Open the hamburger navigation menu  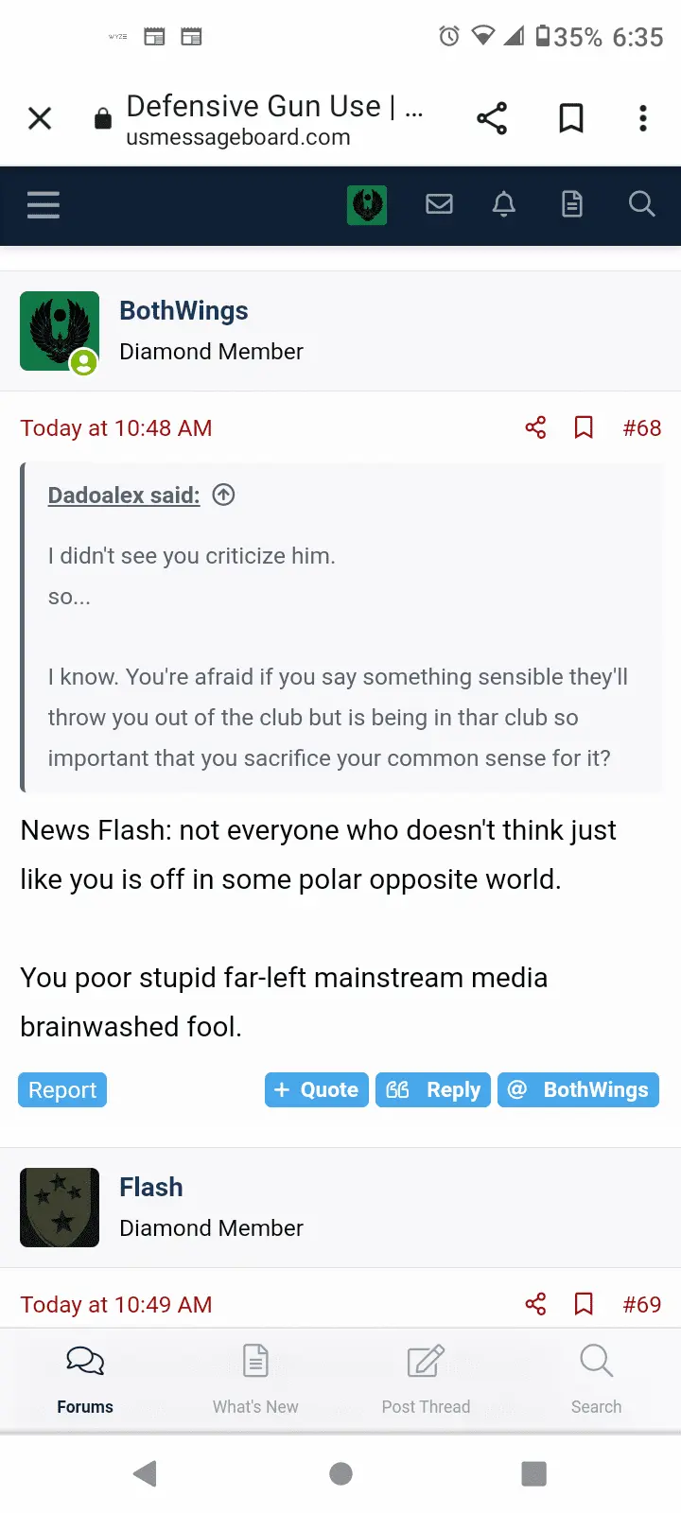click(44, 205)
